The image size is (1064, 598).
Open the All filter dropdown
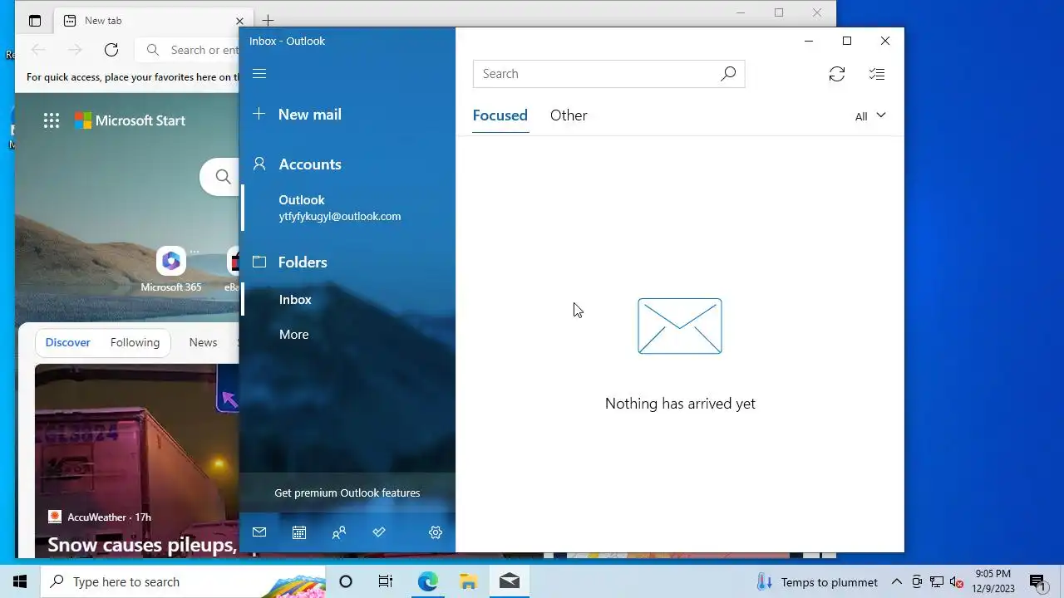point(870,116)
